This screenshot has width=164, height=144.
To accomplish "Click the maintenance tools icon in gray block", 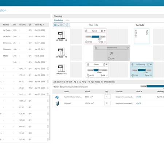I will point(112,53).
